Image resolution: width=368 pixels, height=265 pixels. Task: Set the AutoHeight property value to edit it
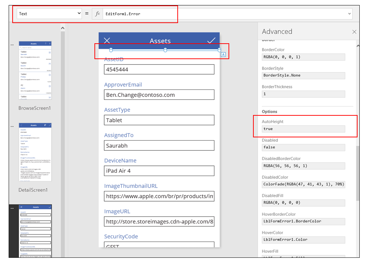coord(303,129)
